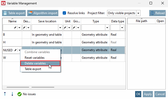Viewport: 168px width, 99px height.
Task: Select the variable B name cell
Action: pos(12,35)
